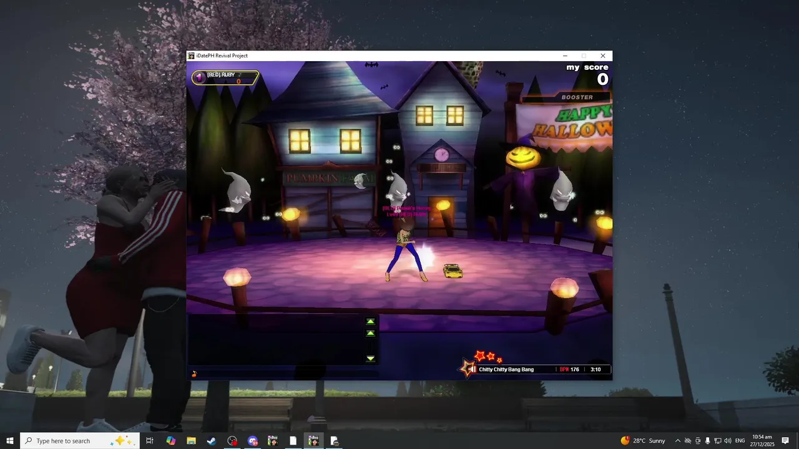The image size is (799, 449).
Task: Click the Type here to search box
Action: coord(80,441)
